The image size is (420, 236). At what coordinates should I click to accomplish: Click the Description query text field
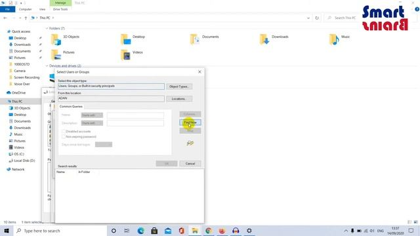click(x=136, y=123)
